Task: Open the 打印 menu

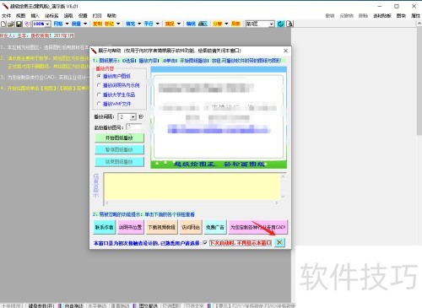Action: pos(97,15)
